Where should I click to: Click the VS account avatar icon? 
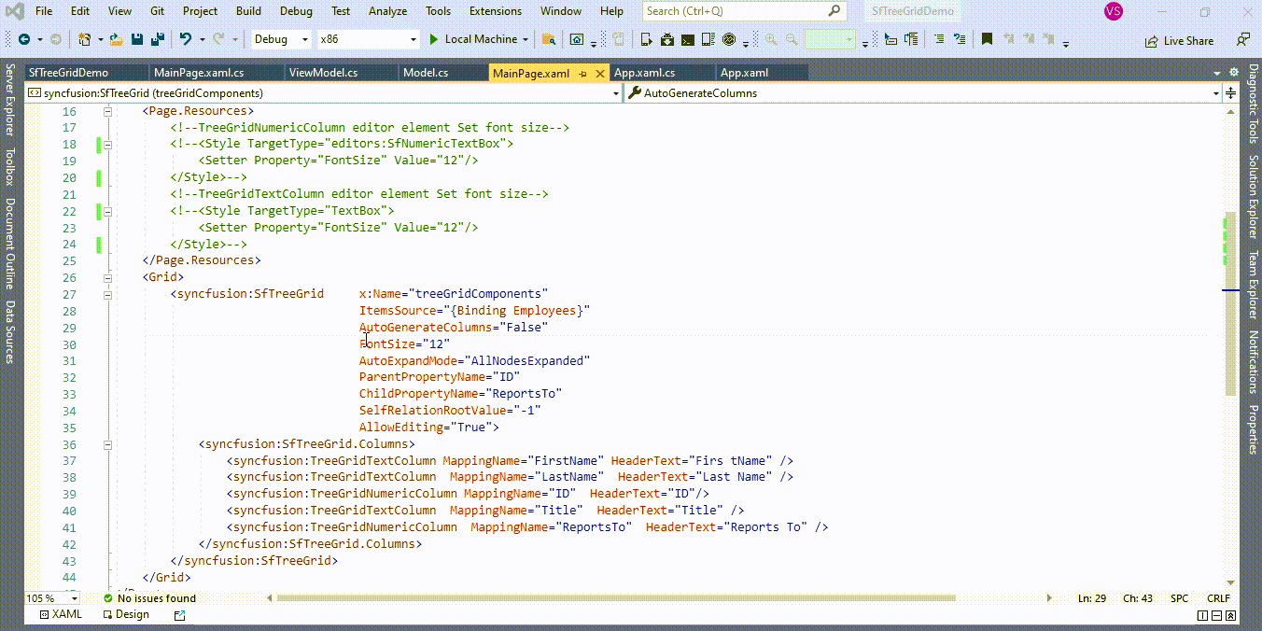click(x=1113, y=11)
